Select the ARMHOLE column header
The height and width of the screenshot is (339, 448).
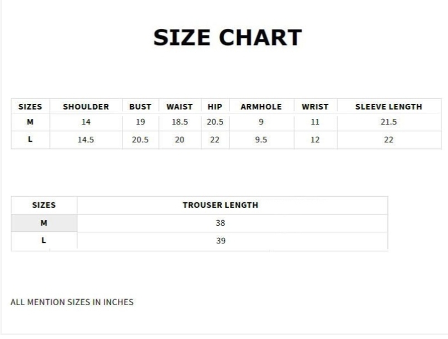[x=261, y=107]
